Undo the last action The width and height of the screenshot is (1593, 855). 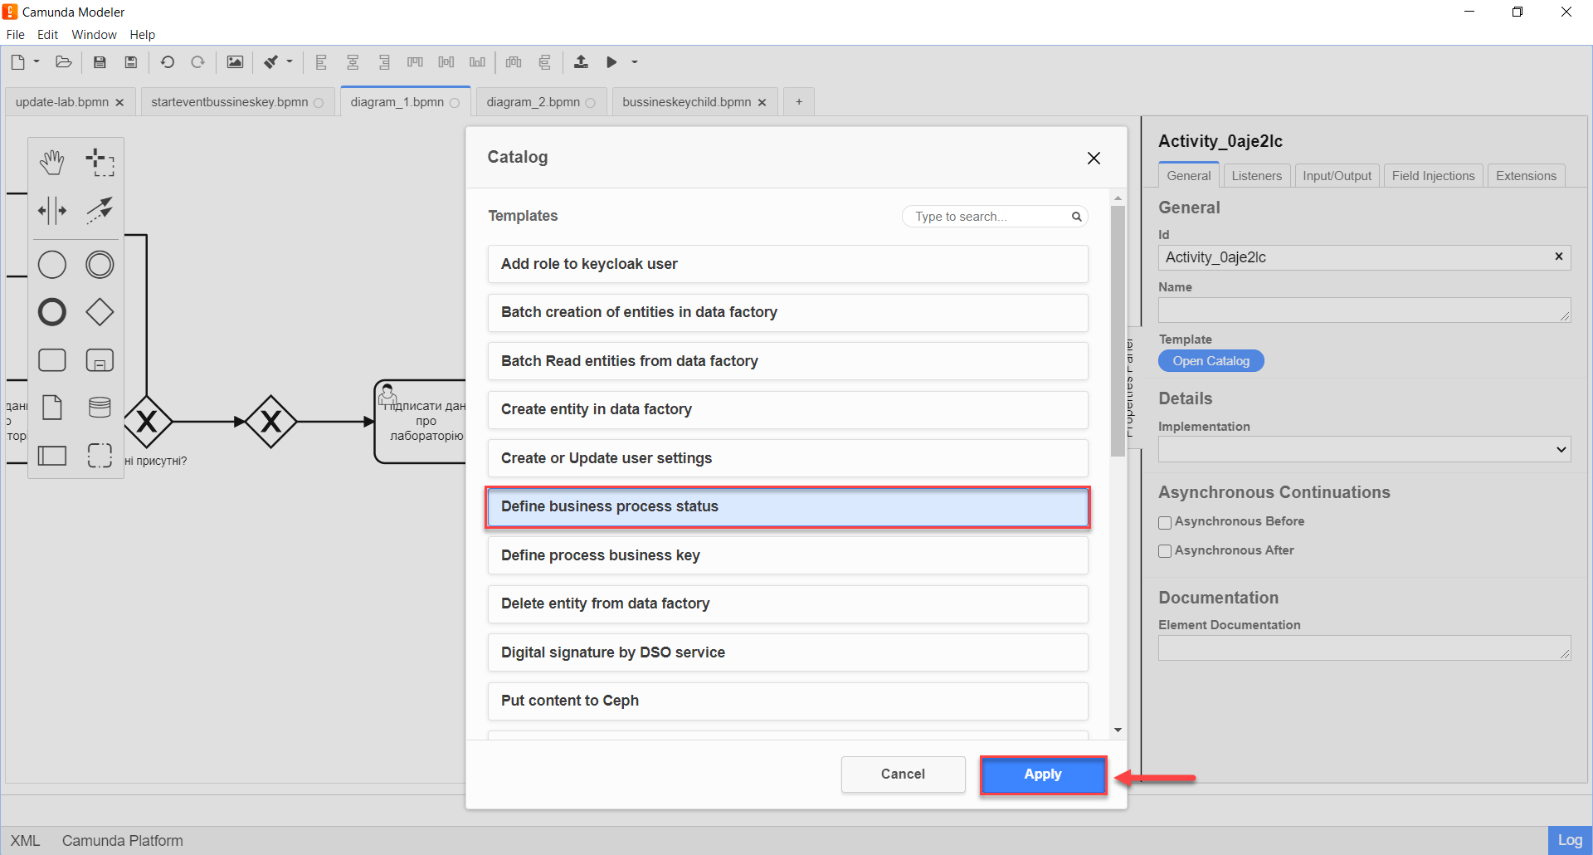click(x=167, y=62)
